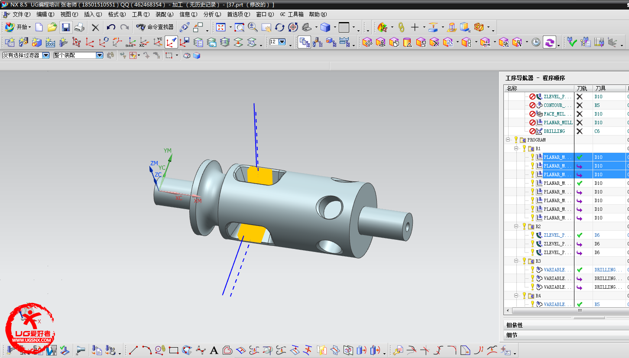The height and width of the screenshot is (358, 629).
Task: Click the Verify Tool Path green check icon
Action: 572,42
